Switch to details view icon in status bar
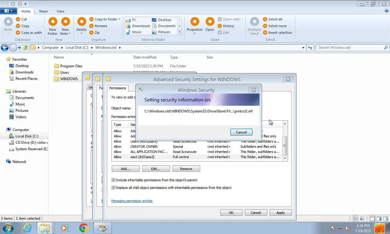The image size is (390, 234). [x=356, y=218]
